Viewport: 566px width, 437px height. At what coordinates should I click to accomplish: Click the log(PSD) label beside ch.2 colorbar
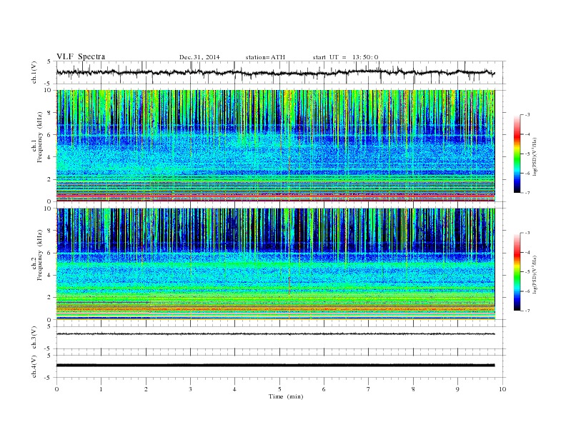(x=535, y=274)
